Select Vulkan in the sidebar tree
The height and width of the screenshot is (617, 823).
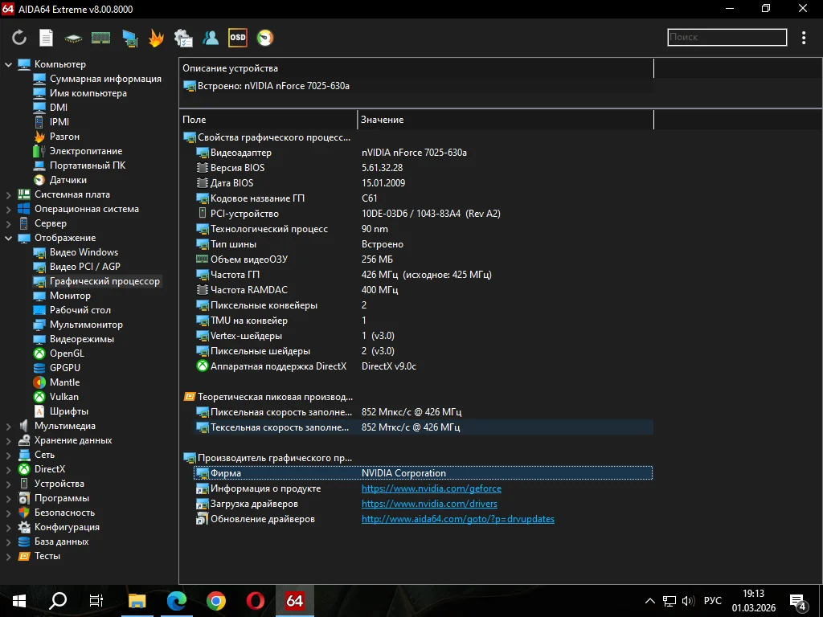[64, 397]
